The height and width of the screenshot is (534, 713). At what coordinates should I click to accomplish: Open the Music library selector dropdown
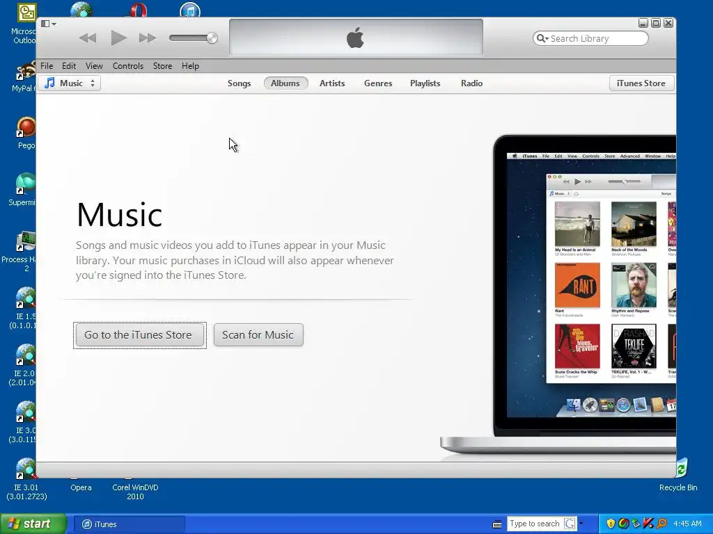[70, 83]
